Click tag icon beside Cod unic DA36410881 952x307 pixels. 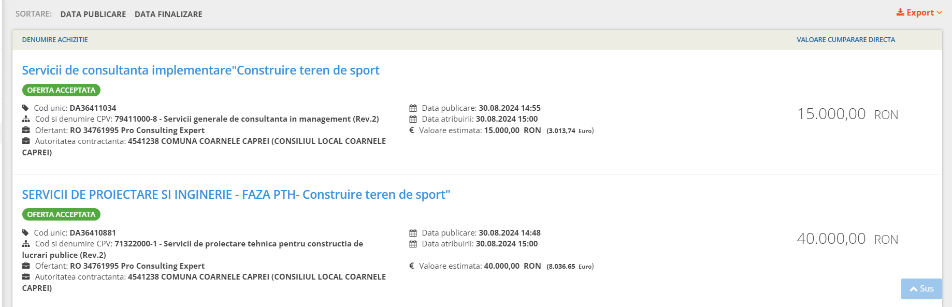[x=25, y=233]
